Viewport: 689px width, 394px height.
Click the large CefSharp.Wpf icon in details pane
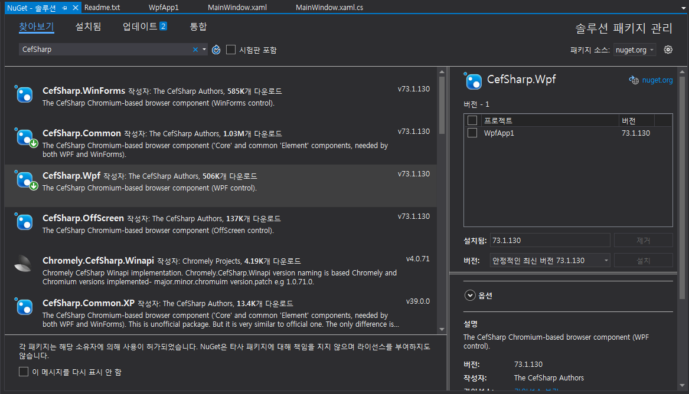tap(474, 81)
